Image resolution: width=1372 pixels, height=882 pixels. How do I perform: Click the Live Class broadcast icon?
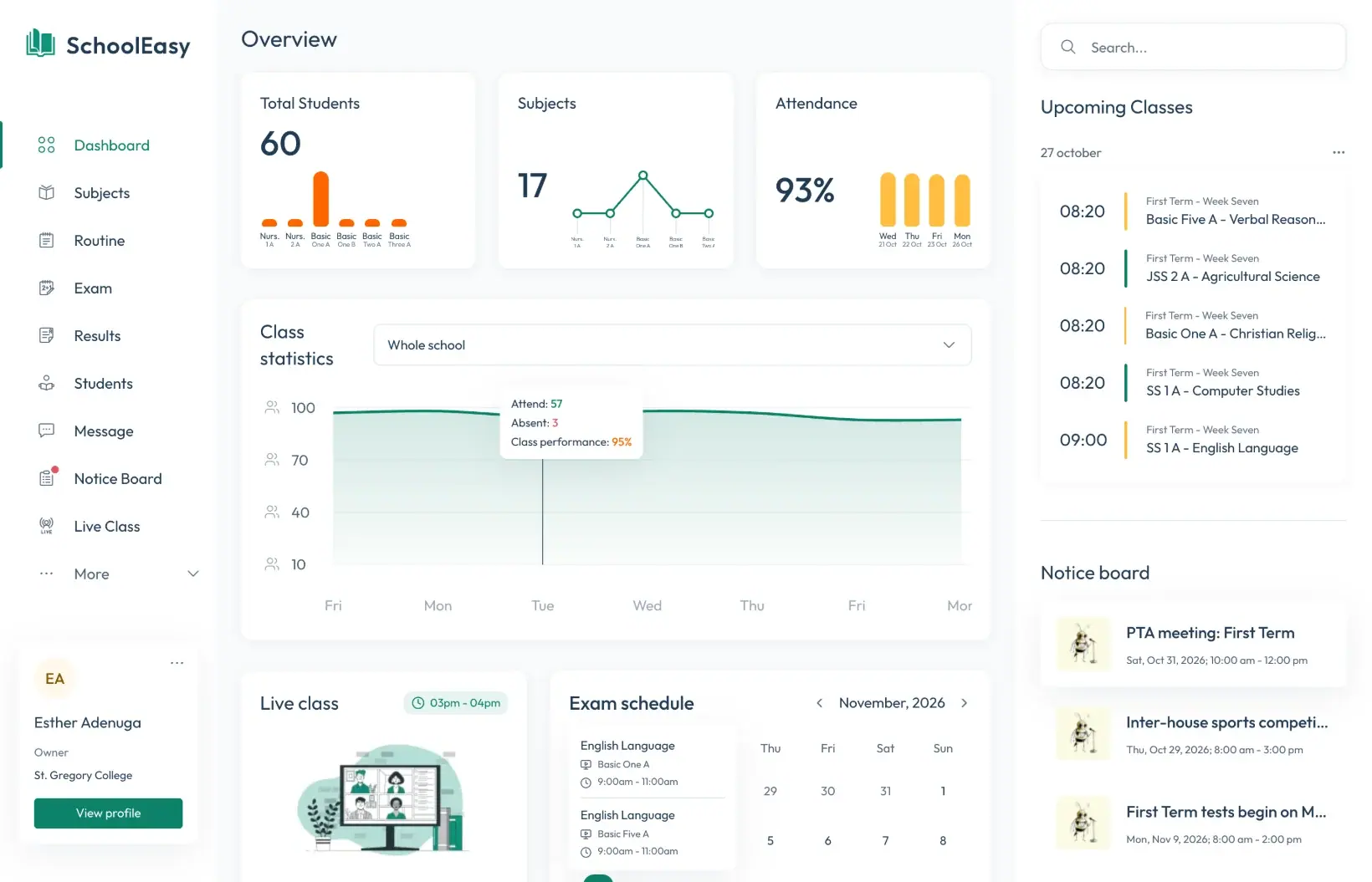point(47,527)
